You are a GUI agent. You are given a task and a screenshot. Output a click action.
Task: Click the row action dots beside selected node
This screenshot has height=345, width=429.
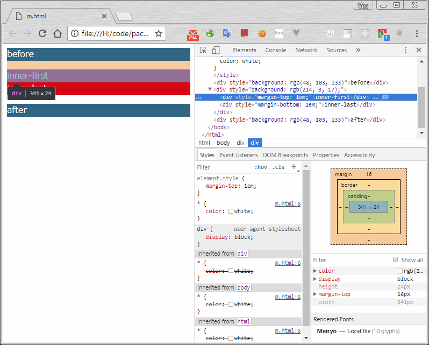point(198,97)
